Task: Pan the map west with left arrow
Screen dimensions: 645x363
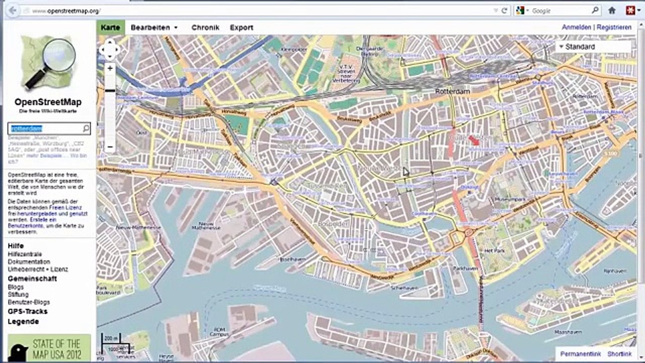Action: point(103,49)
